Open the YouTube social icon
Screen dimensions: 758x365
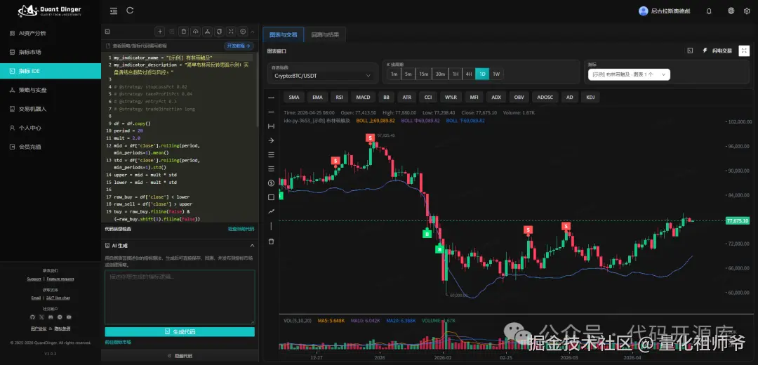69,317
